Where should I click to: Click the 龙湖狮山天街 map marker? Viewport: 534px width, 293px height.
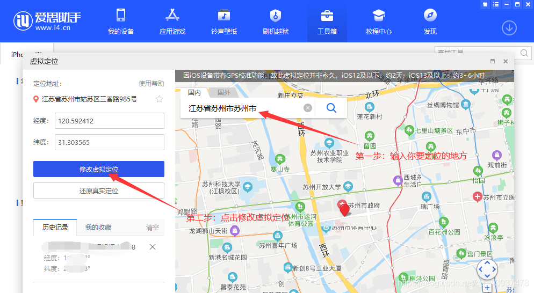(x=235, y=231)
